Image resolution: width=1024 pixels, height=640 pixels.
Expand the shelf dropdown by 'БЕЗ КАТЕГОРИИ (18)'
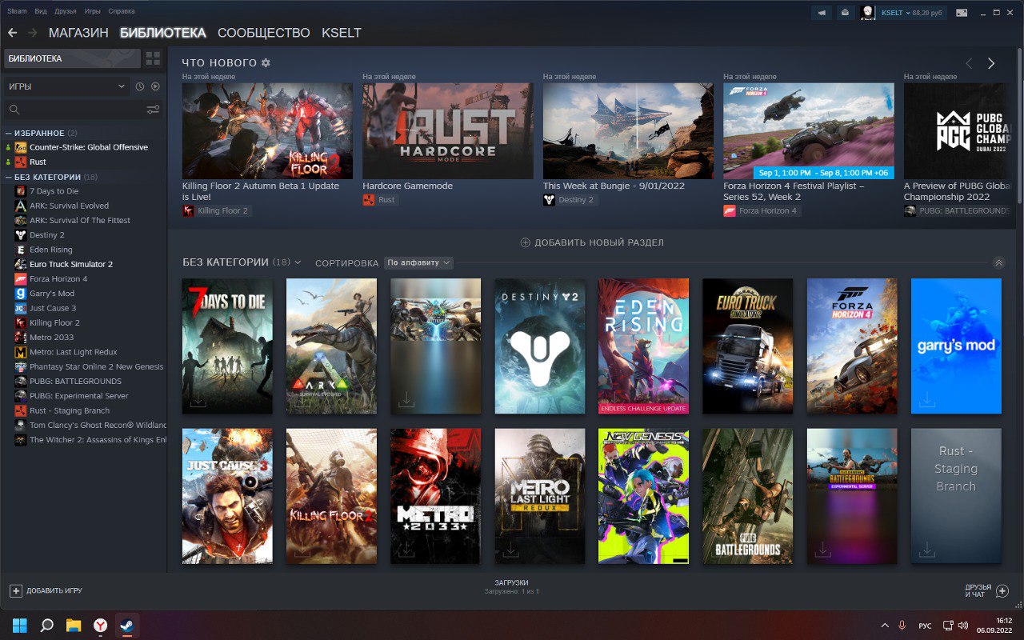298,262
